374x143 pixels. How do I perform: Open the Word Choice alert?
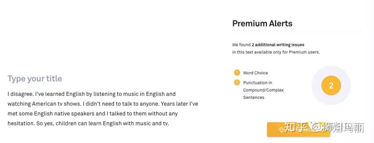pos(255,73)
